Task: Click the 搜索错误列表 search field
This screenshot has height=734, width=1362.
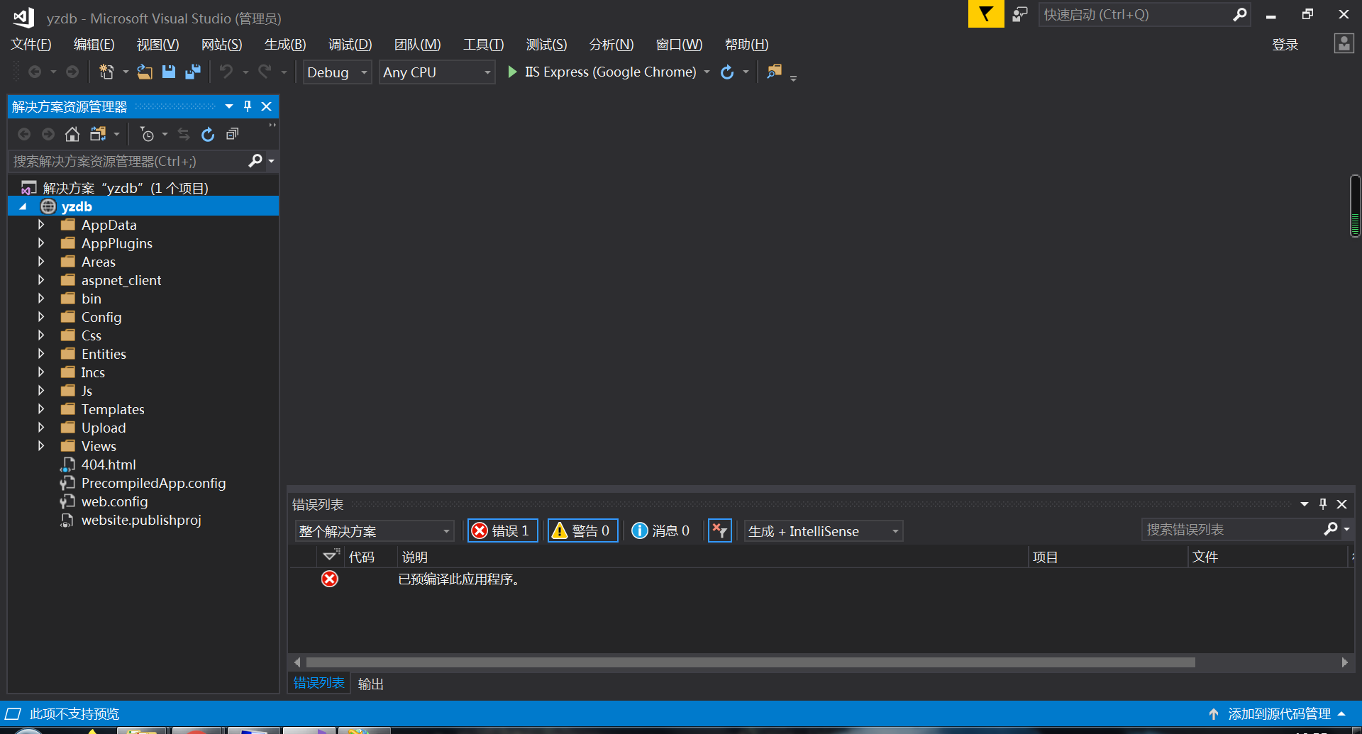Action: tap(1231, 530)
